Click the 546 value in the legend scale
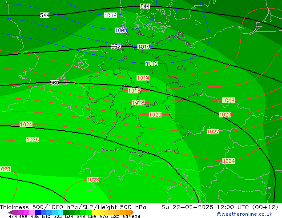 click(x=81, y=216)
